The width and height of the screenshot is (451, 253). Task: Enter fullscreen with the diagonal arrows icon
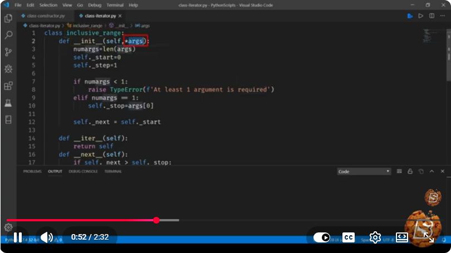pos(428,237)
